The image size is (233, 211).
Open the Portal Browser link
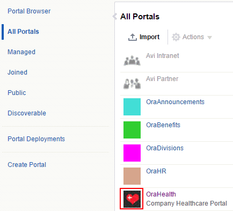point(29,11)
